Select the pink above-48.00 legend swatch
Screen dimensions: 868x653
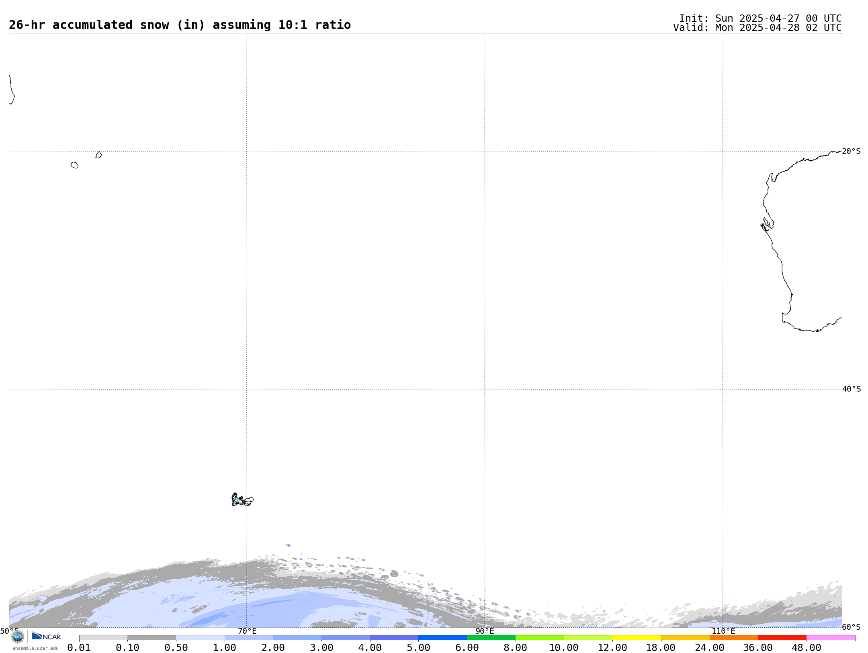pyautogui.click(x=831, y=638)
